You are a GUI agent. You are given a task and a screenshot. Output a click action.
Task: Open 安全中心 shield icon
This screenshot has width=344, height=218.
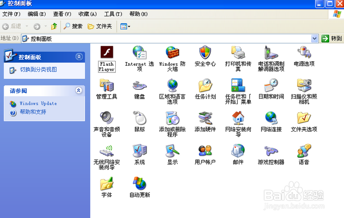coord(205,52)
